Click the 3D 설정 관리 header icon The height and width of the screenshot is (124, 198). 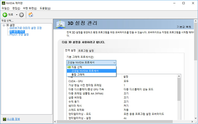point(61,24)
